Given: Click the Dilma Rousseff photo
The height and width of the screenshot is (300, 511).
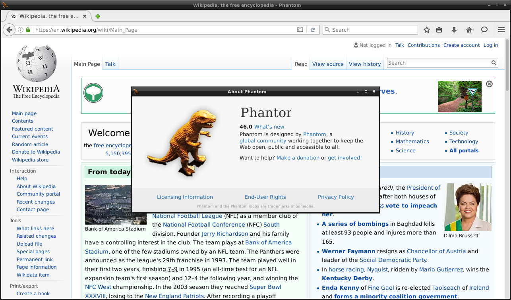Looking at the screenshot, I should 468,207.
